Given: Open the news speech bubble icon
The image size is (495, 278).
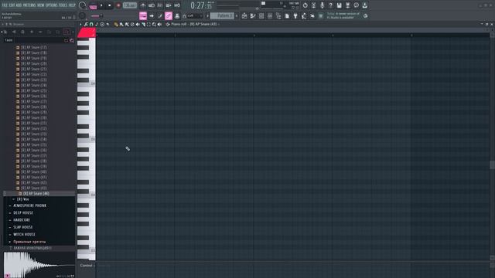Looking at the screenshot, I should 357,5.
